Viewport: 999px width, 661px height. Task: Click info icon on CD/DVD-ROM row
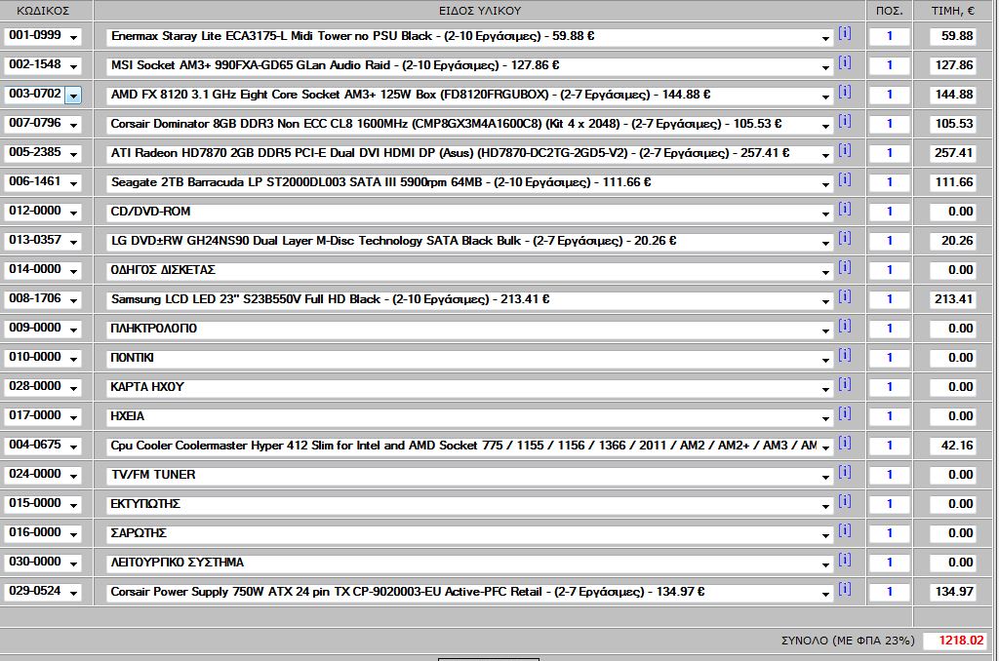[844, 209]
